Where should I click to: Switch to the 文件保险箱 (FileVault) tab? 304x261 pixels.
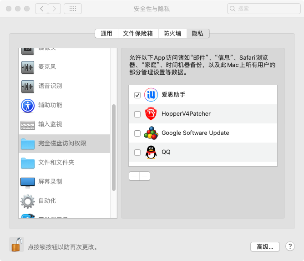pos(138,33)
